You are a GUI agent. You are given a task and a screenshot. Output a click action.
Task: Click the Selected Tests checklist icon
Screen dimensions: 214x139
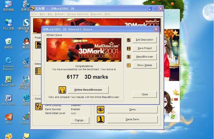[38, 71]
